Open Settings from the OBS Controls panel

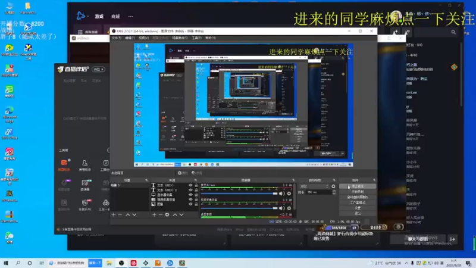[358, 208]
